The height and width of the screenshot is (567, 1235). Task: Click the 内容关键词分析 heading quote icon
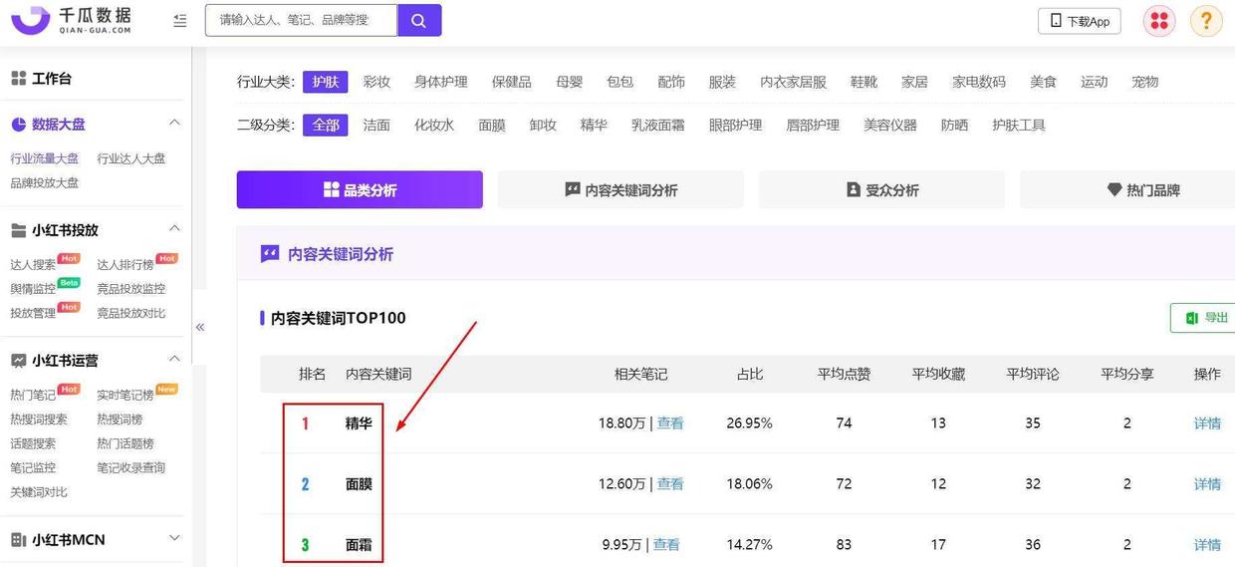tap(270, 254)
